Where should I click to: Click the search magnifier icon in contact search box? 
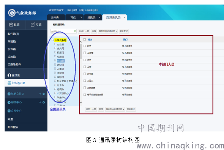pos(75,31)
